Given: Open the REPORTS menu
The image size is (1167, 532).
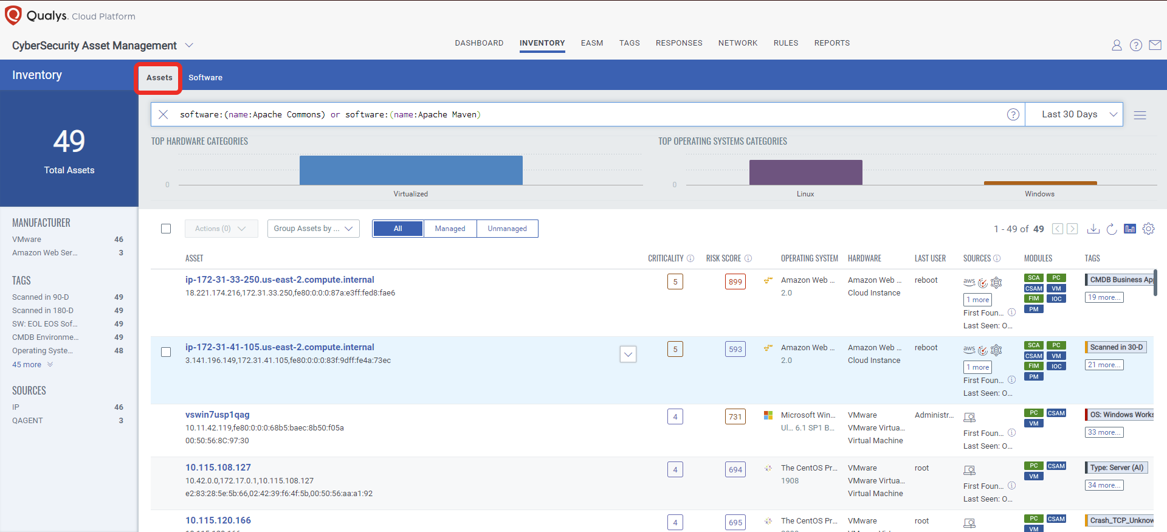Looking at the screenshot, I should pos(832,43).
